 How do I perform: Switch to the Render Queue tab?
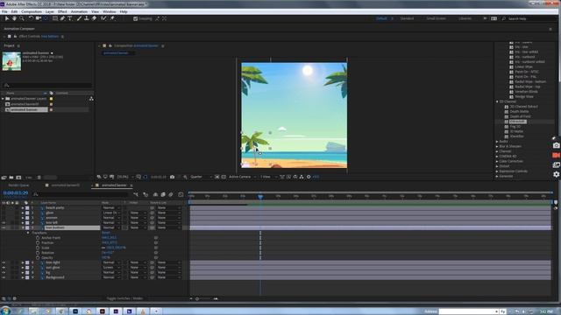pos(19,185)
